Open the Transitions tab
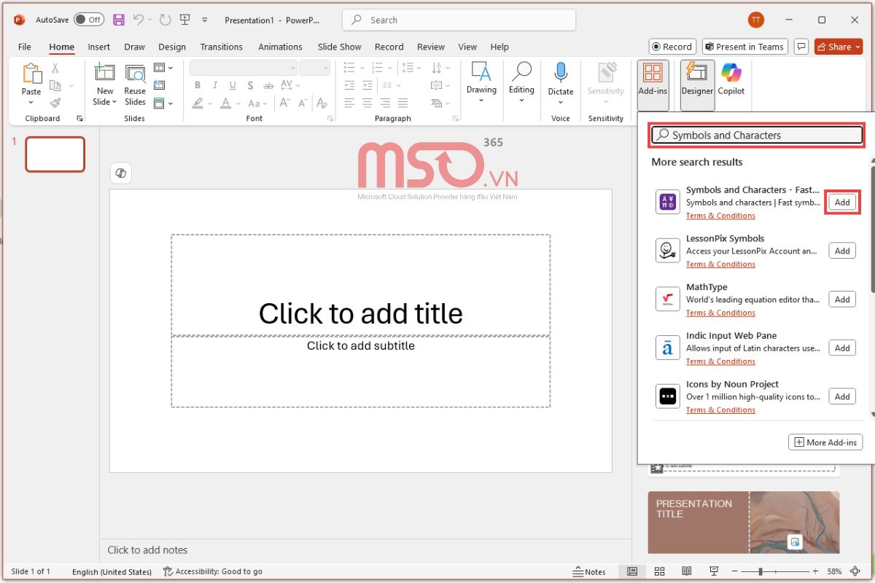 (222, 47)
